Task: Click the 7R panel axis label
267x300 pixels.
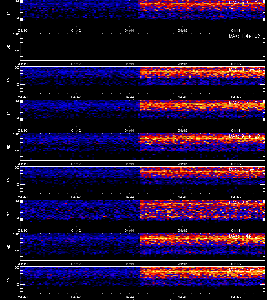Action: (x=9, y=214)
